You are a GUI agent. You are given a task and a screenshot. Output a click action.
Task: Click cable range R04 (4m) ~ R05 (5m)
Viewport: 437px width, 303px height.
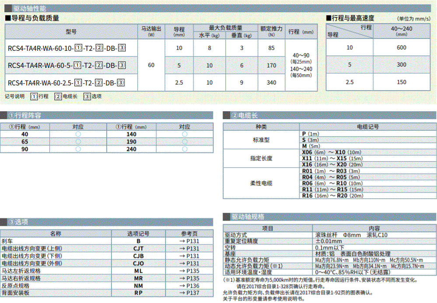(x=331, y=177)
